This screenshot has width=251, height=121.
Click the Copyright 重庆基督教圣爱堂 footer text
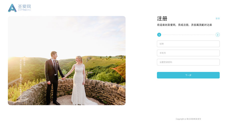tap(188, 119)
